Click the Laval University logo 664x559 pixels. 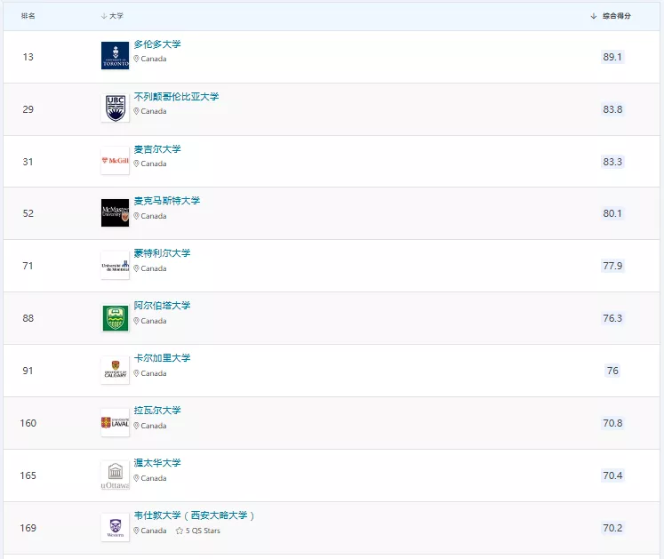(116, 422)
